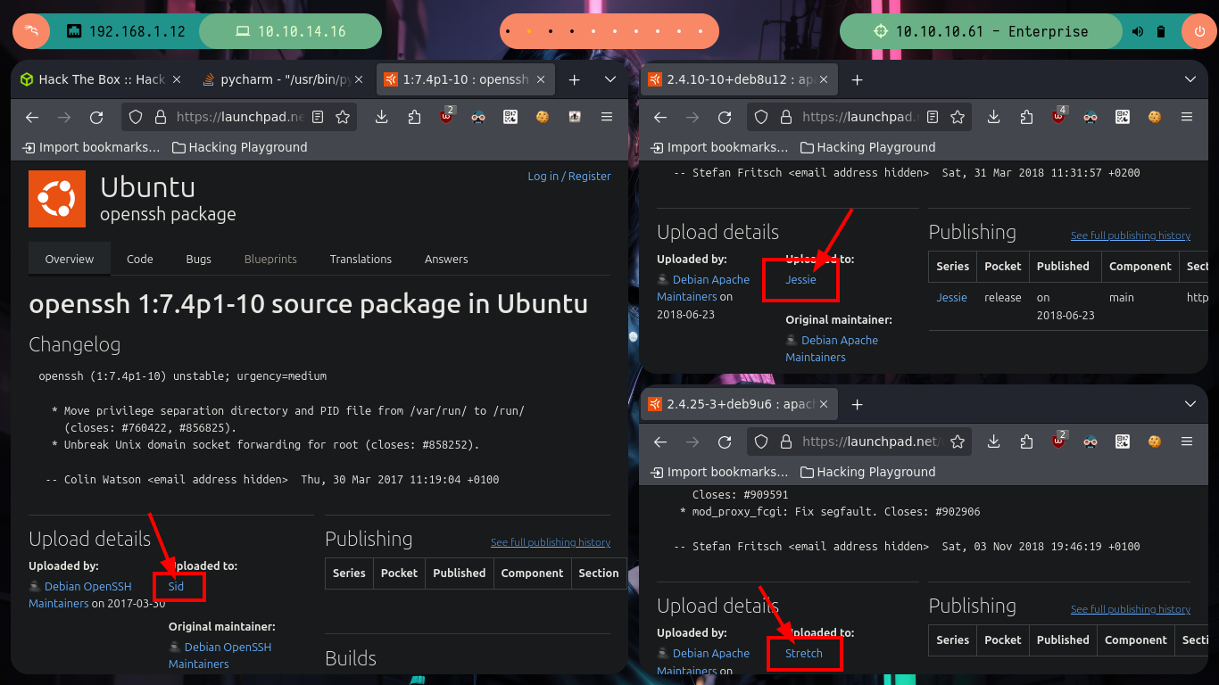The width and height of the screenshot is (1219, 685).
Task: Open downloads in the 2.4.10-10+deb8u12 window
Action: pyautogui.click(x=993, y=117)
